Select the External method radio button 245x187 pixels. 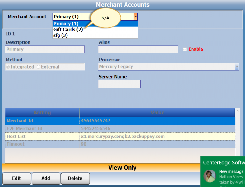[39, 67]
